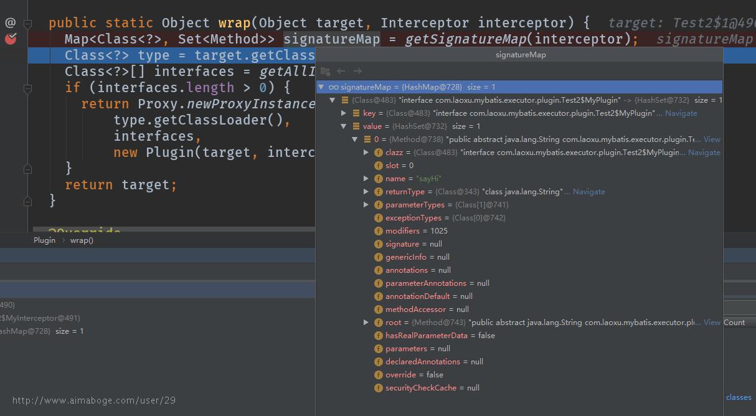Viewport: 756px width, 416px height.
Task: Click the watch glasses icon of signatureMap row
Action: 334,87
